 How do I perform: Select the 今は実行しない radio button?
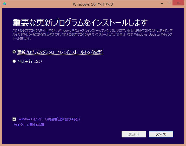point(14,61)
